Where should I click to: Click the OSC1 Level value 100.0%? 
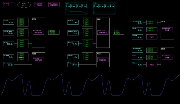click(9, 44)
